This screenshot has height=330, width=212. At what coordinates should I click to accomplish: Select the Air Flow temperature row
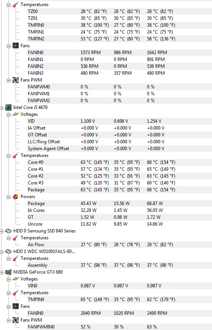[119, 245]
